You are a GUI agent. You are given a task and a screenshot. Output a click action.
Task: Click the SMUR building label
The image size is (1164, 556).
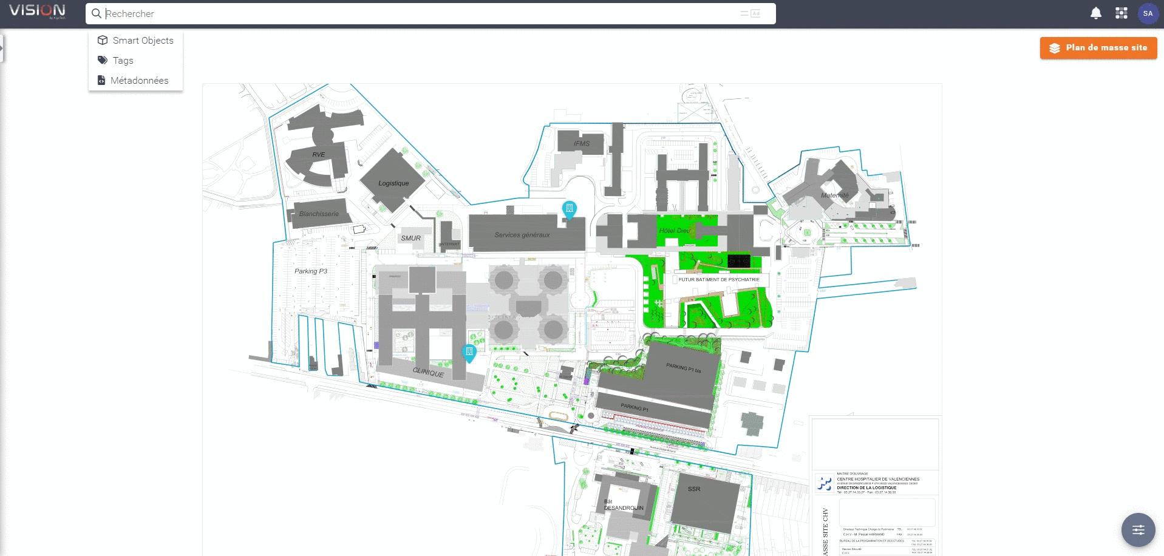[411, 239]
